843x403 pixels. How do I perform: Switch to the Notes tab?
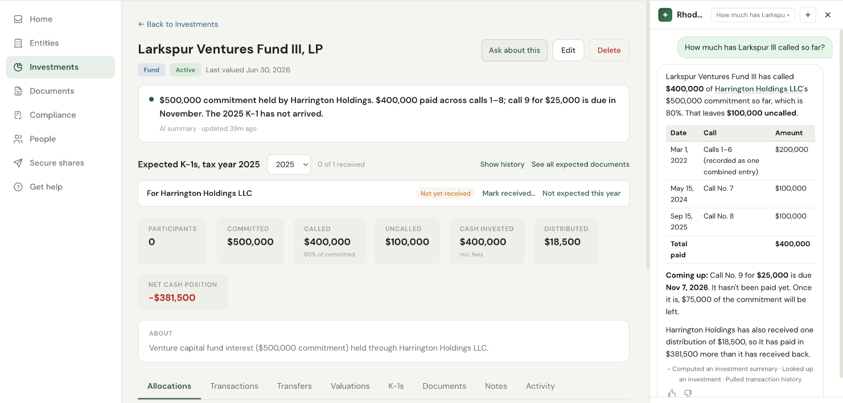coord(496,386)
